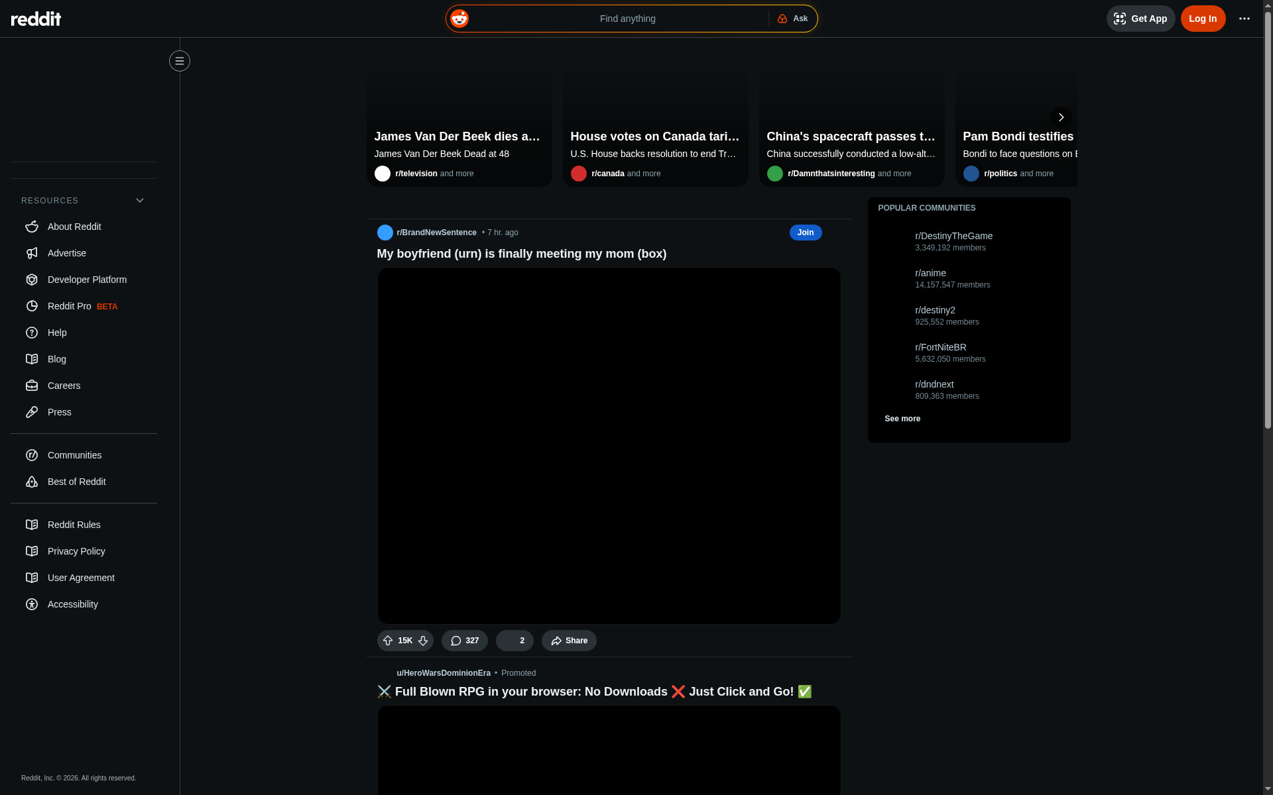Click the Find anything search field
This screenshot has height=795, width=1273.
click(x=627, y=18)
